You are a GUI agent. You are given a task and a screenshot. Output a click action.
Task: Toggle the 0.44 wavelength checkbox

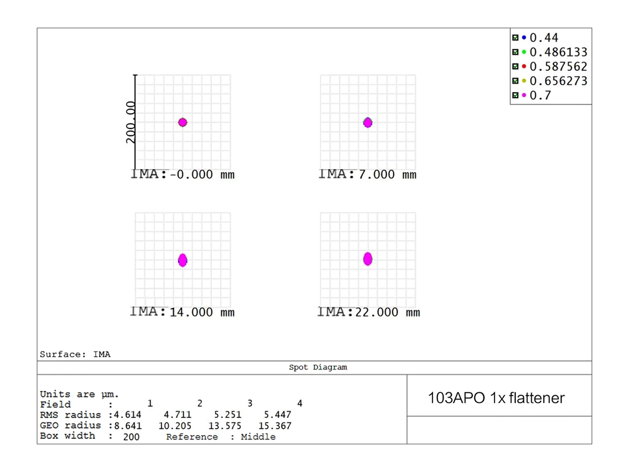tap(515, 37)
